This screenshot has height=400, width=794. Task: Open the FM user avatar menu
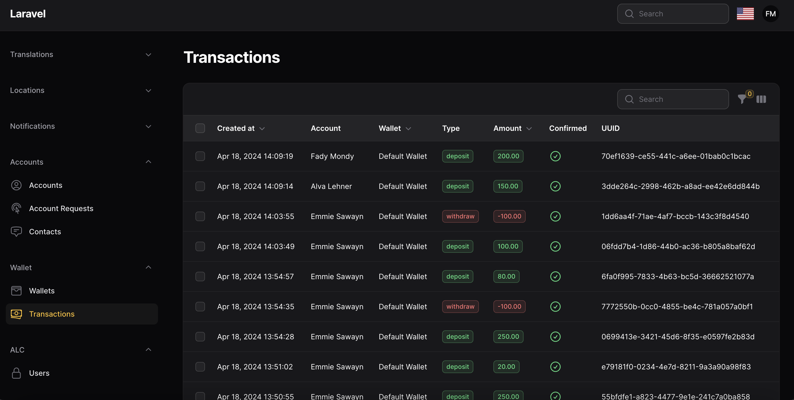click(770, 14)
